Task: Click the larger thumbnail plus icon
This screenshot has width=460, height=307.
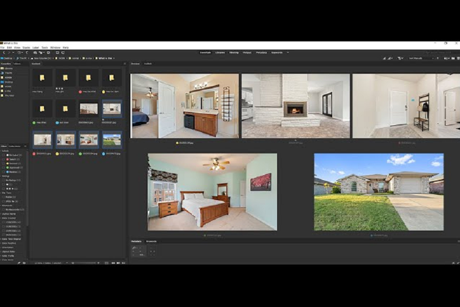Action: [x=98, y=263]
